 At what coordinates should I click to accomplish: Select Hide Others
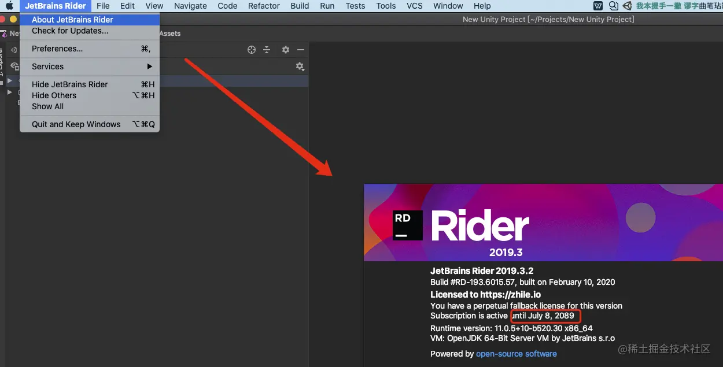point(90,95)
